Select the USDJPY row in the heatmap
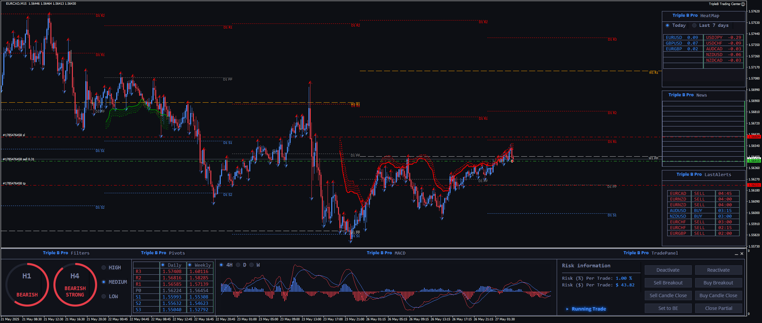 723,38
